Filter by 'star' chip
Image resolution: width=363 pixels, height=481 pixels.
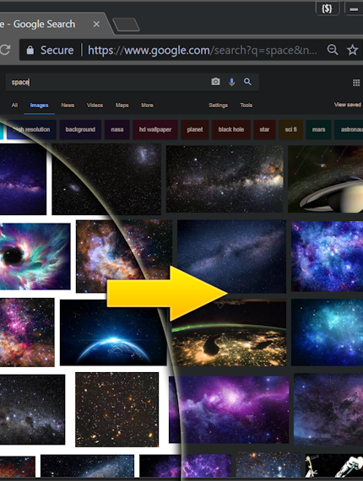click(264, 129)
